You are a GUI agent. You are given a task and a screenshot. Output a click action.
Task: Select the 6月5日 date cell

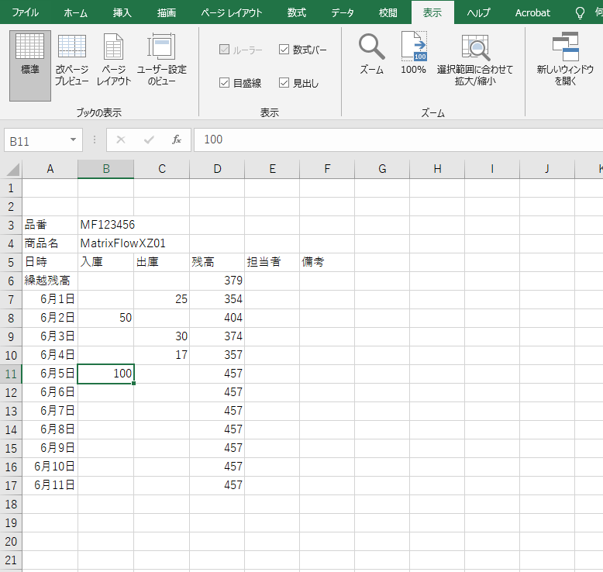[x=50, y=374]
